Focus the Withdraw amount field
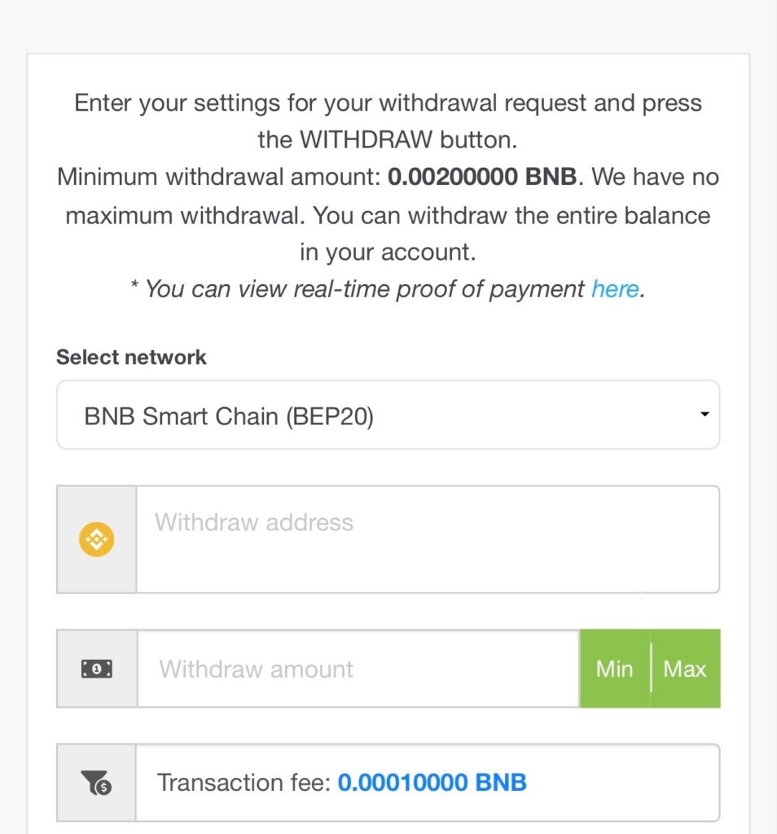 point(358,669)
